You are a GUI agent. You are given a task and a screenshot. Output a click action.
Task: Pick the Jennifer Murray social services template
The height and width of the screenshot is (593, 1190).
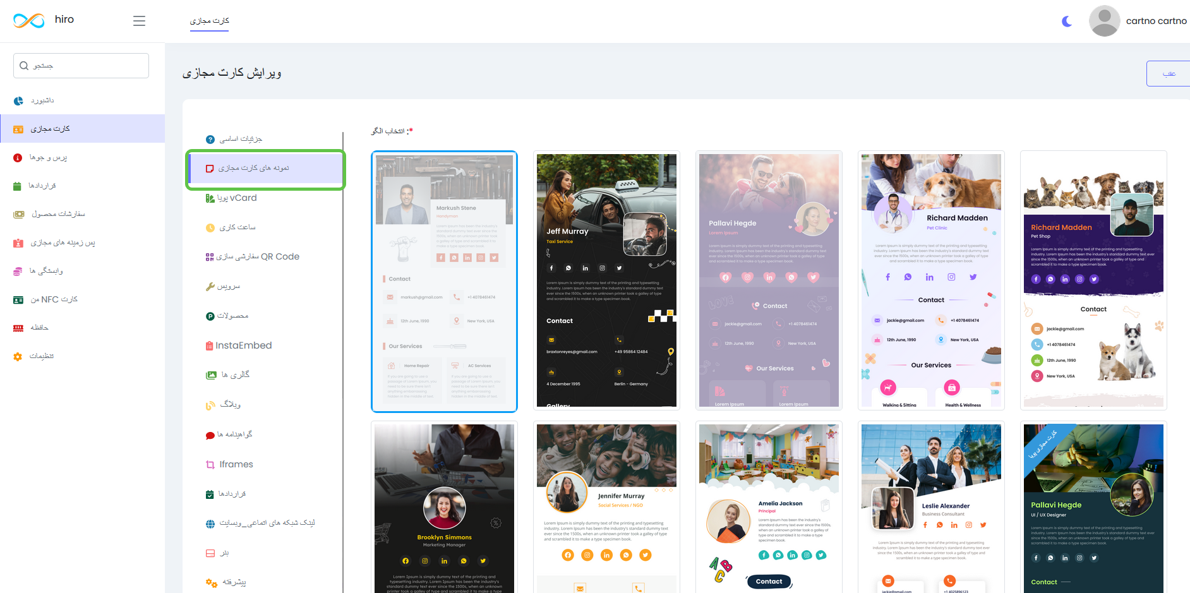point(606,507)
